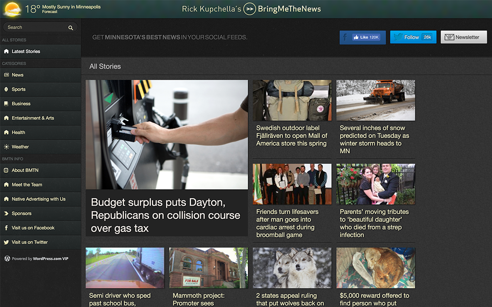The height and width of the screenshot is (307, 492).
Task: Click the WordPress logo icon
Action: 7,259
